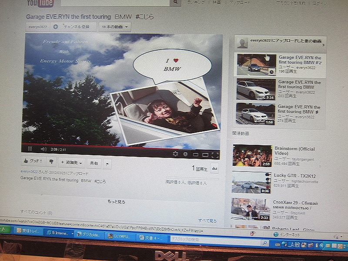Screen dimensions: 348x261
Task: Click the IME 般 mode indicator in language bar
Action: pyautogui.click(x=298, y=245)
